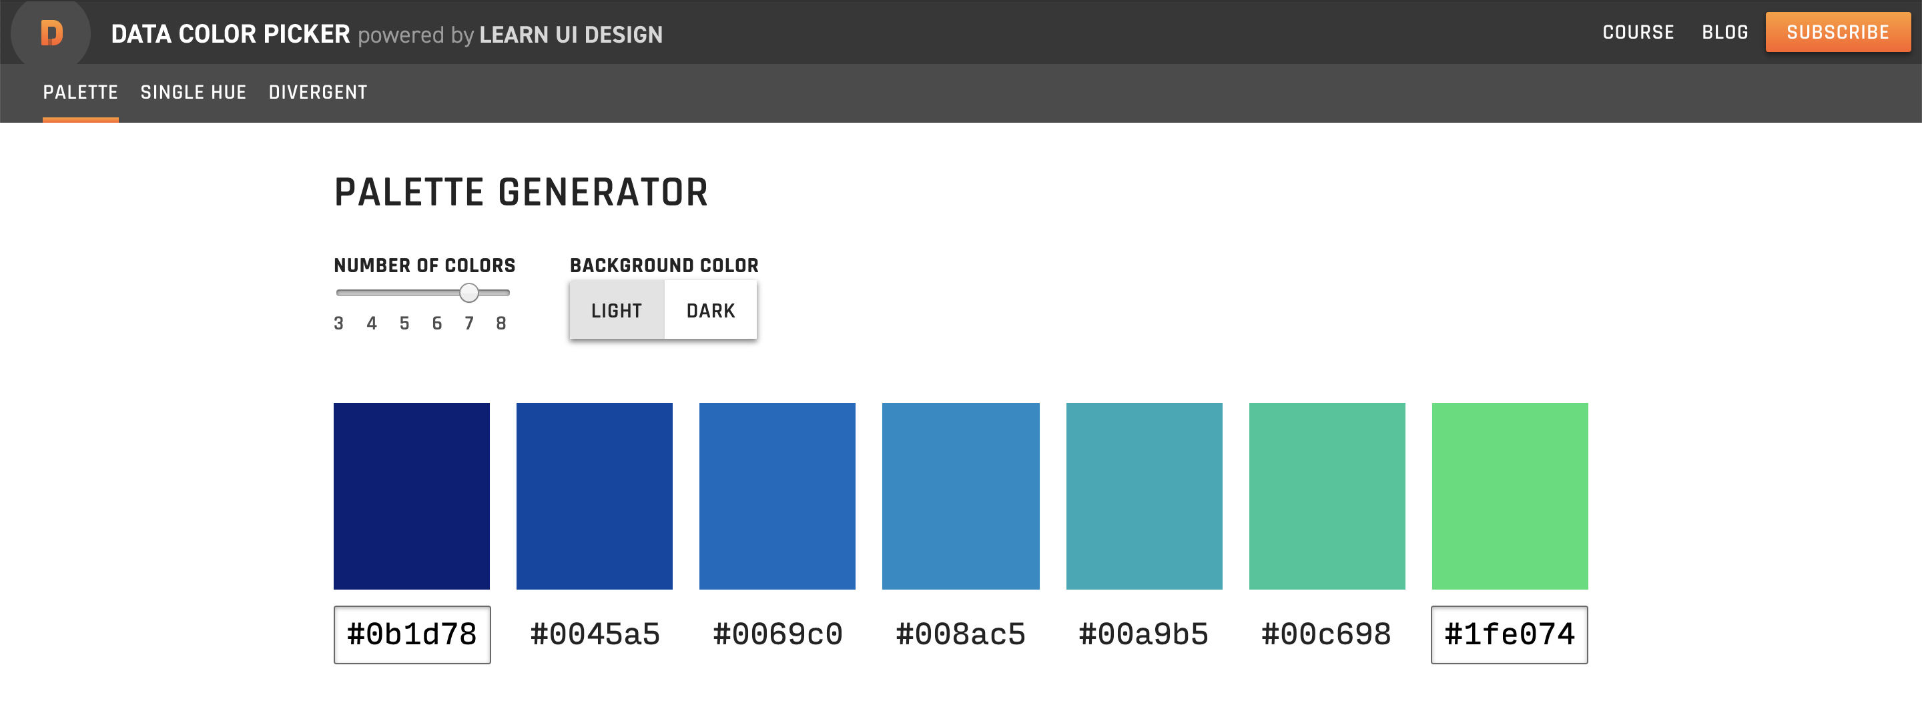The width and height of the screenshot is (1922, 723).
Task: Click the BLOG link
Action: (1723, 33)
